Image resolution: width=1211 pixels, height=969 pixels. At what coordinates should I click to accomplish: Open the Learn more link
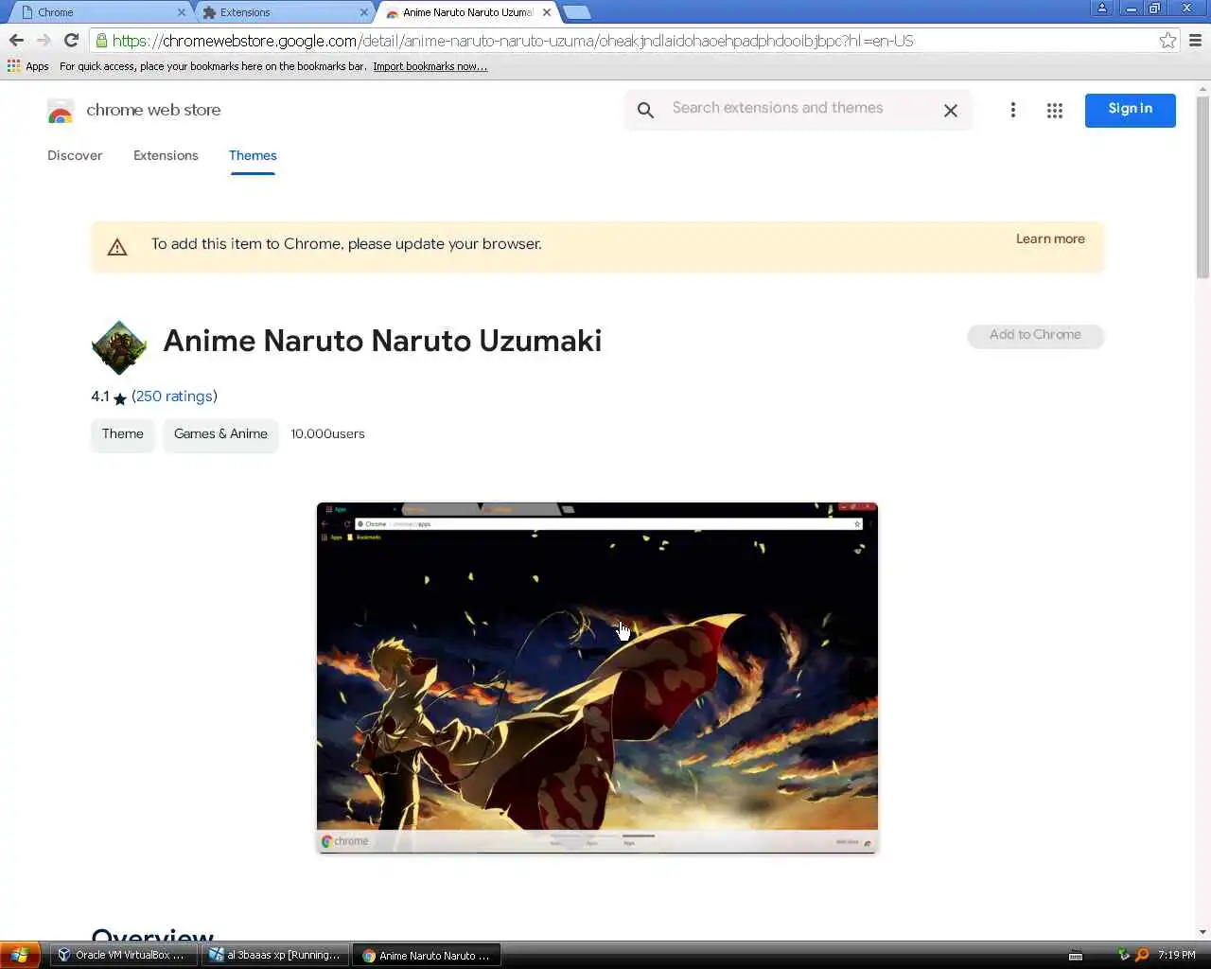point(1050,238)
